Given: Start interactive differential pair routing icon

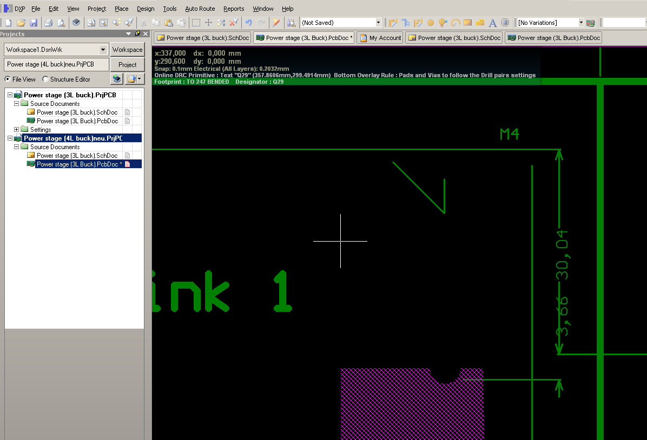Looking at the screenshot, I should coord(406,23).
